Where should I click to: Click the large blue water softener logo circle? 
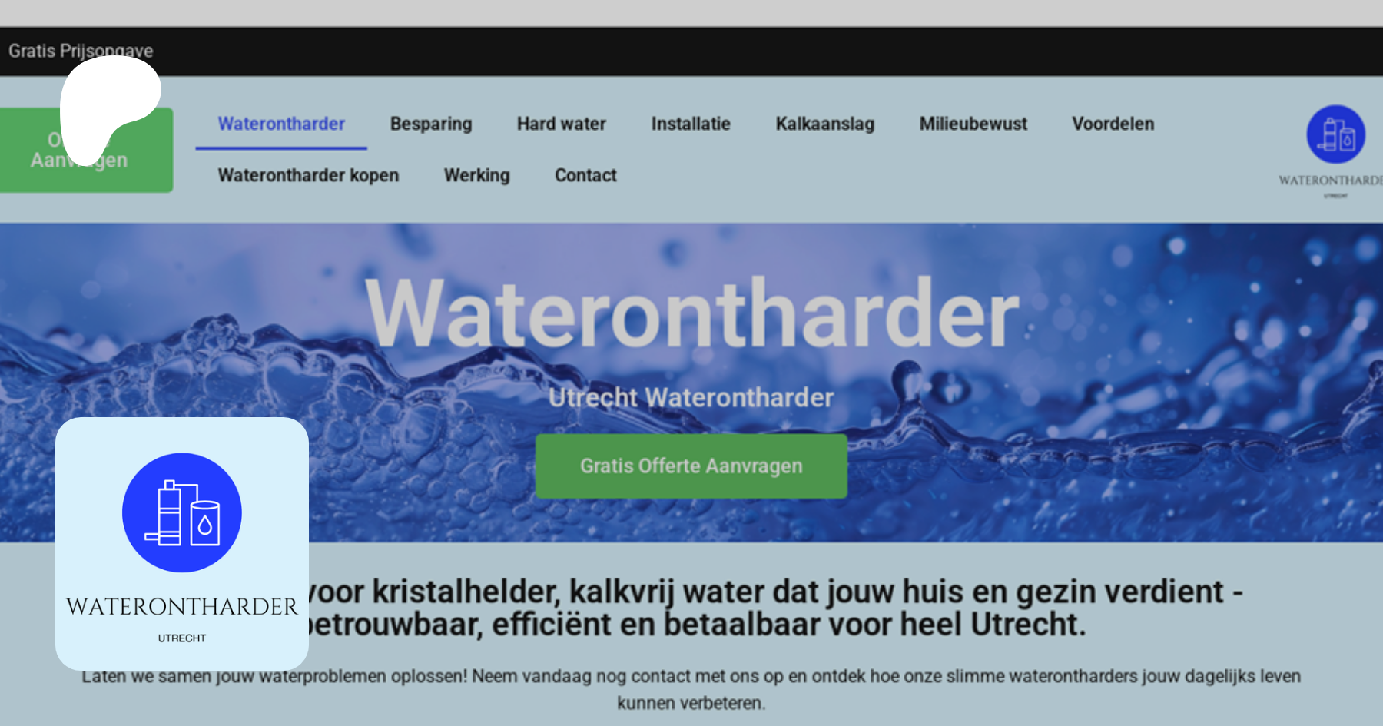click(182, 512)
